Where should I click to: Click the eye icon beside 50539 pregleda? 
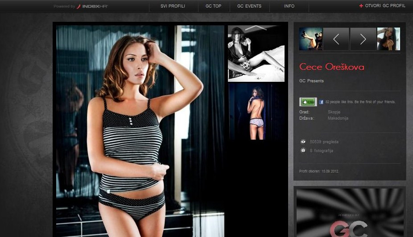tap(303, 142)
